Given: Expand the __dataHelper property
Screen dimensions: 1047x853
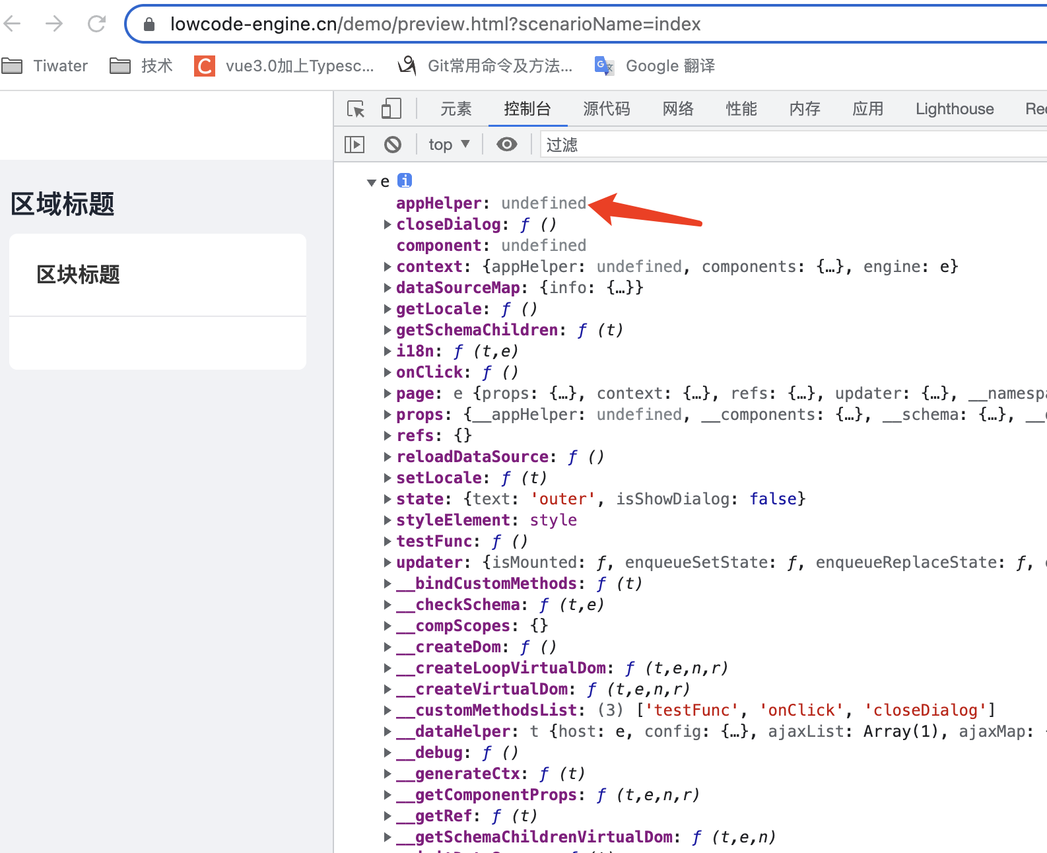Looking at the screenshot, I should point(388,732).
